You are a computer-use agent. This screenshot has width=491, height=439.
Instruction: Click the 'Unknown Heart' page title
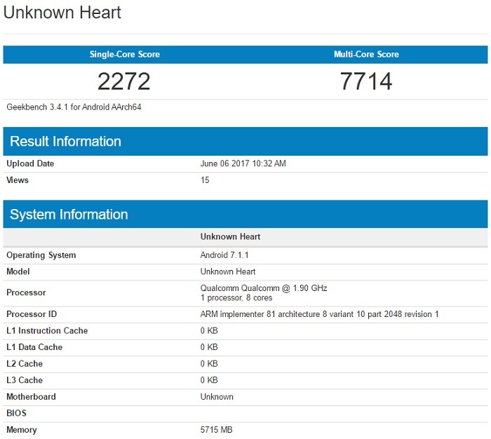pyautogui.click(x=62, y=13)
